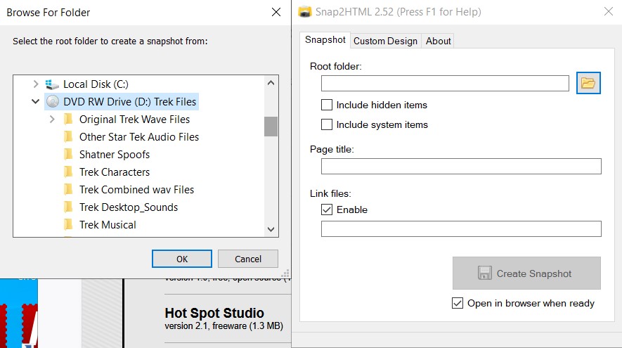Uncheck the Link files Enable checkbox
The height and width of the screenshot is (348, 622).
click(x=327, y=210)
